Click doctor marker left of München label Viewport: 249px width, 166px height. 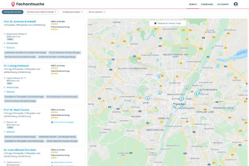174,106
